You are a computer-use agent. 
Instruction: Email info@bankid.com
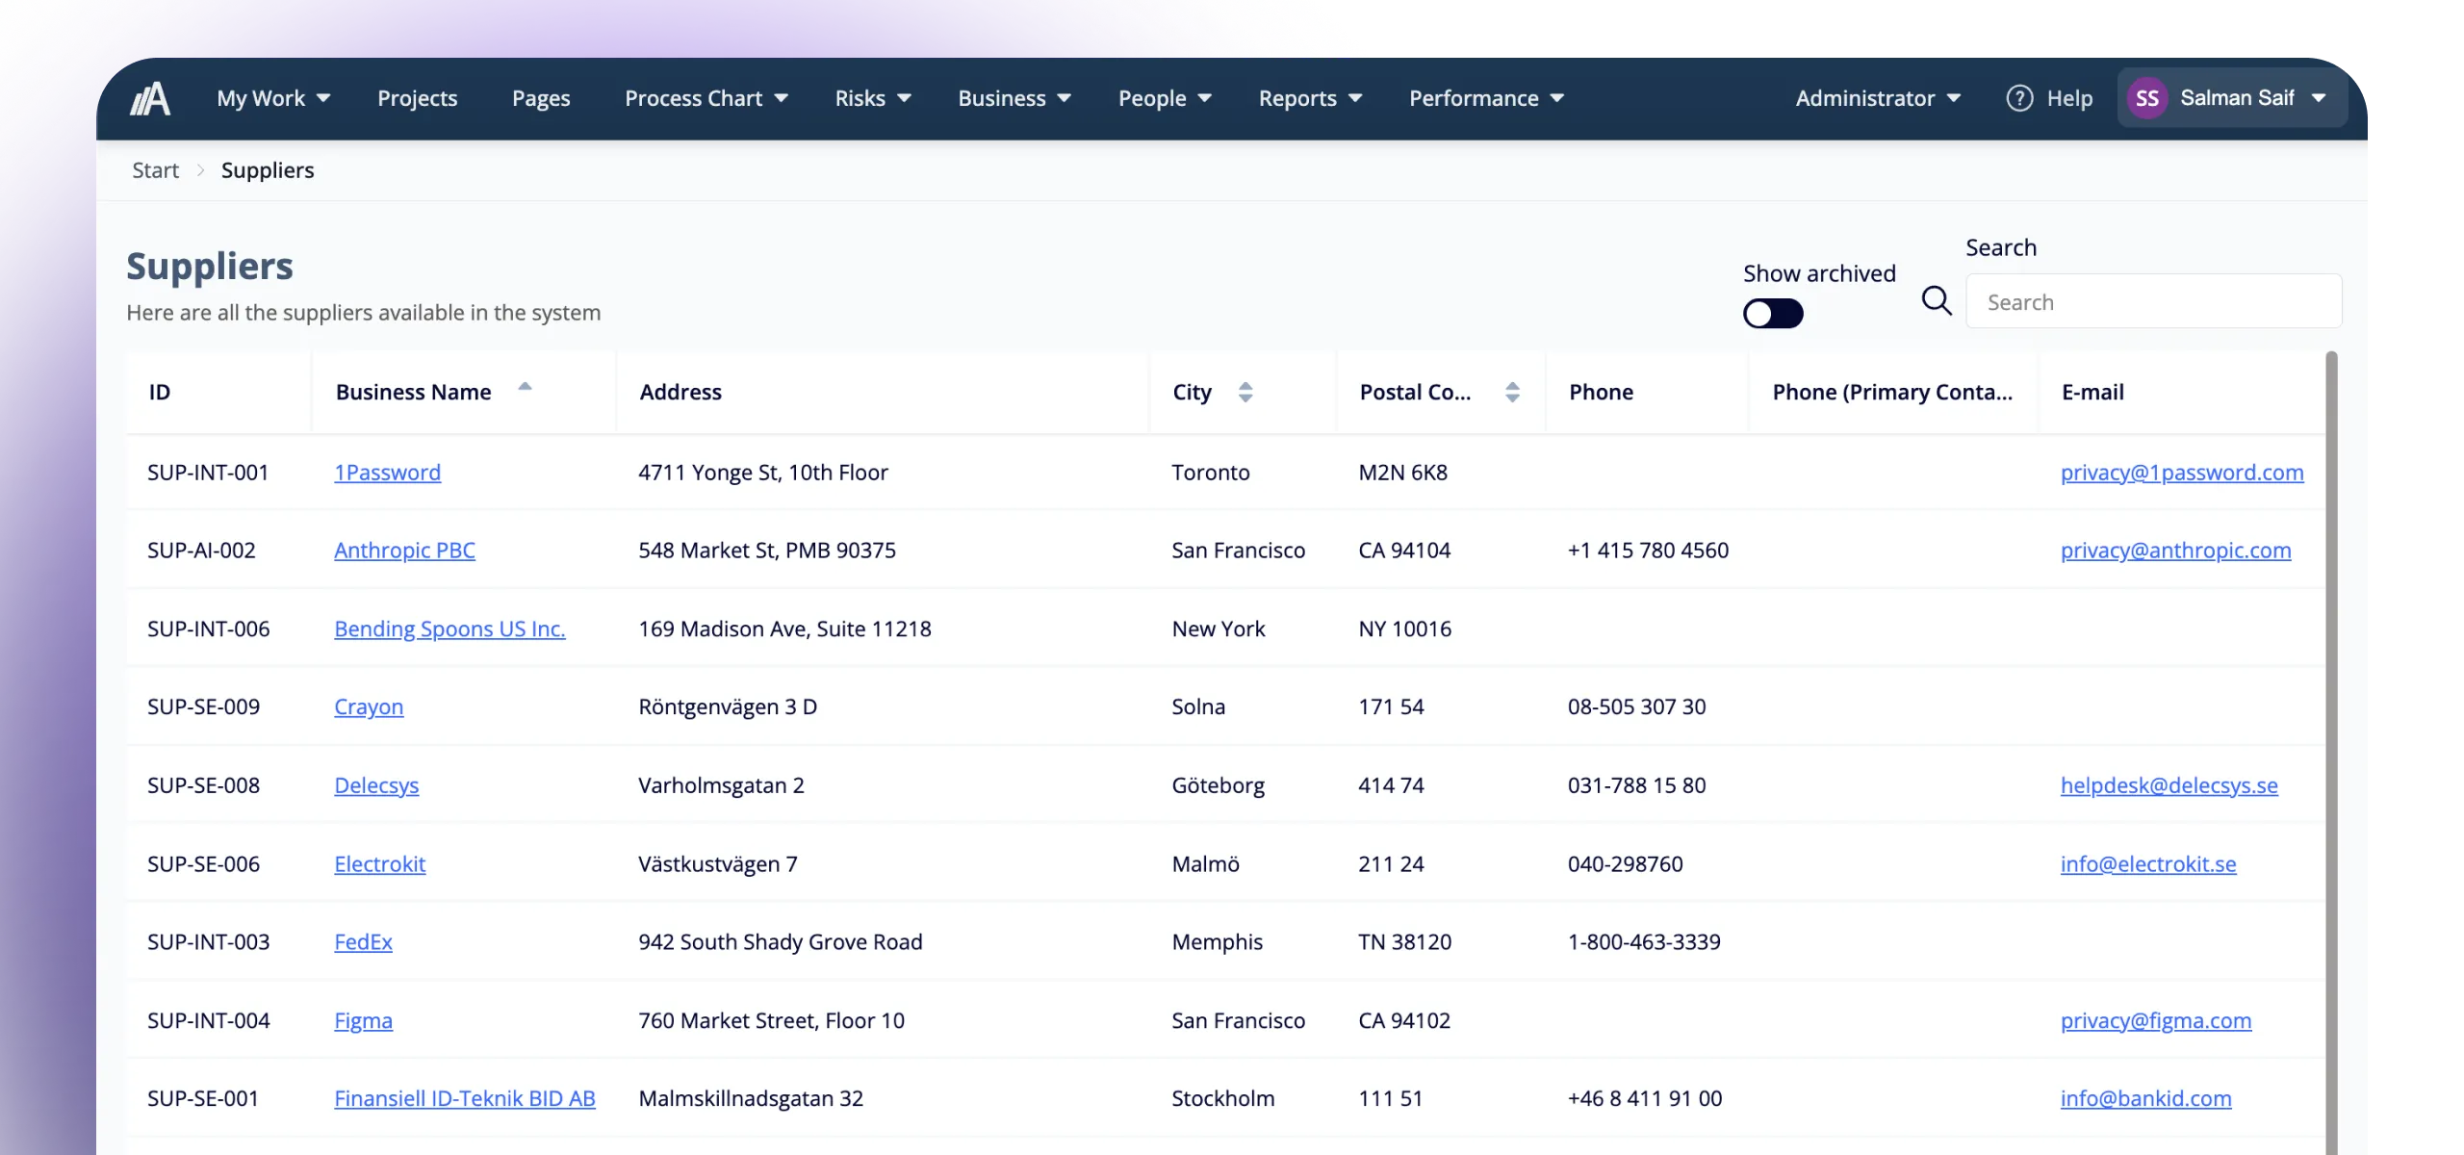point(2145,1099)
